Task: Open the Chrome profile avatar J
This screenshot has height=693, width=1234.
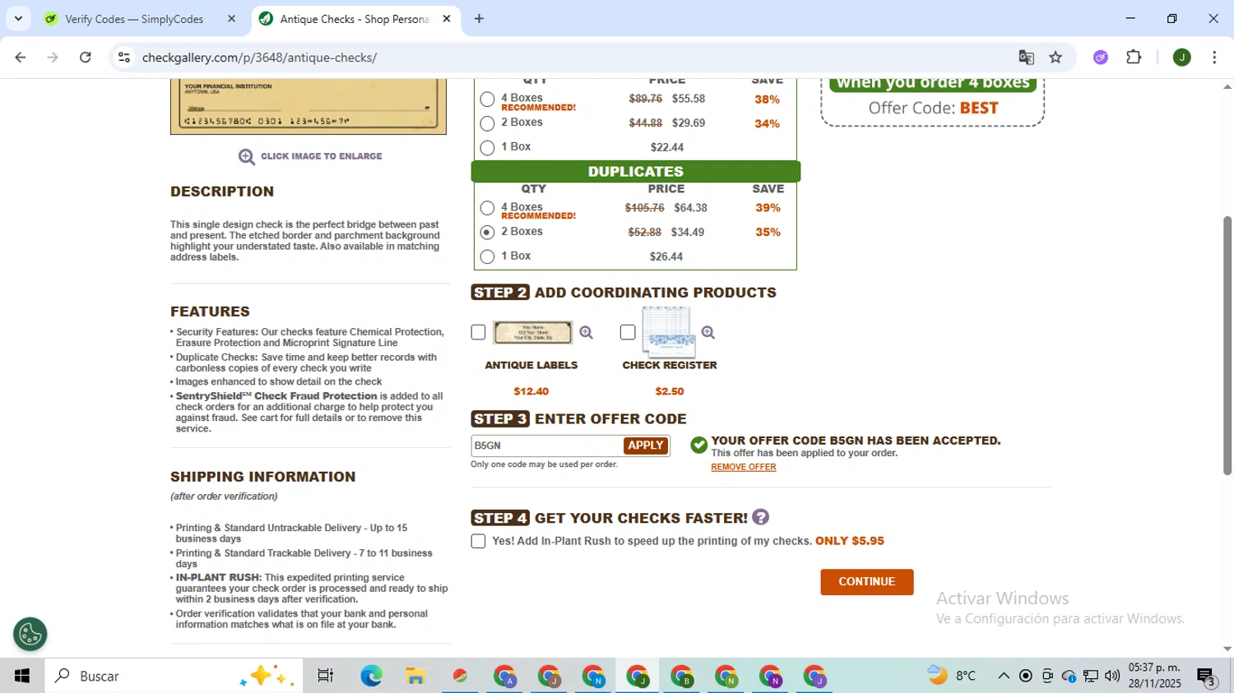Action: (x=1181, y=58)
